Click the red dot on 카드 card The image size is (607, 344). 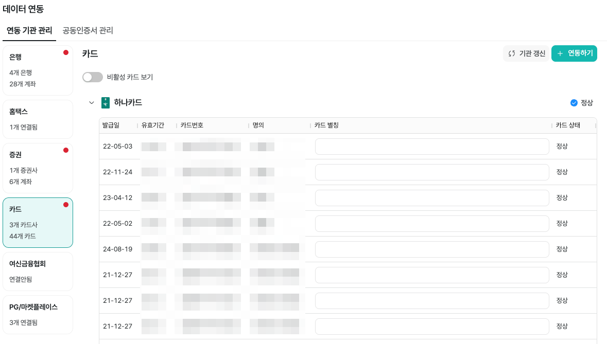point(66,205)
